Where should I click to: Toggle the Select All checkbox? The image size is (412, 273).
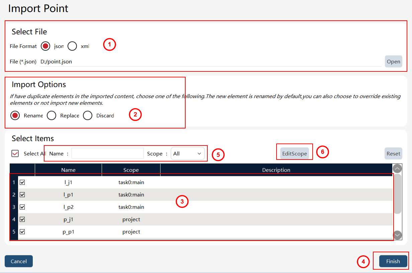(15, 154)
